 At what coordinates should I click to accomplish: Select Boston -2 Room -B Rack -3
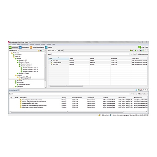30,71
